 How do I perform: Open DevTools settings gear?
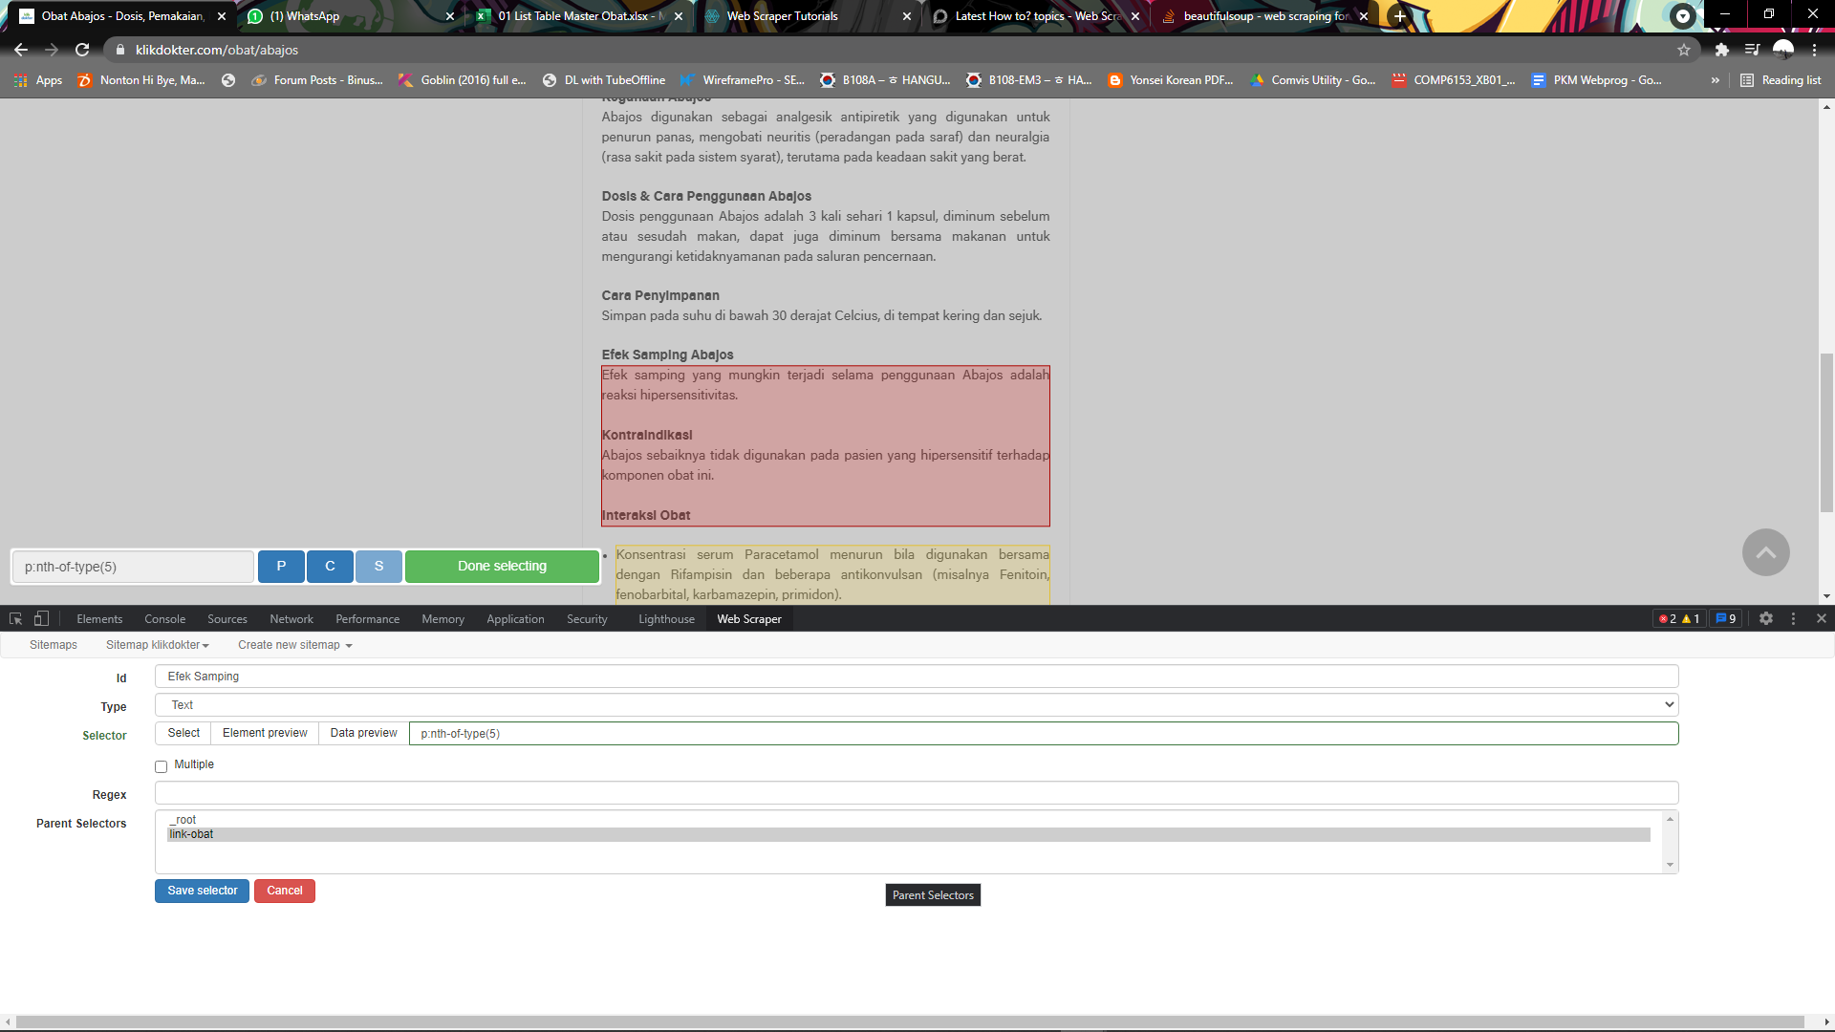(1766, 618)
